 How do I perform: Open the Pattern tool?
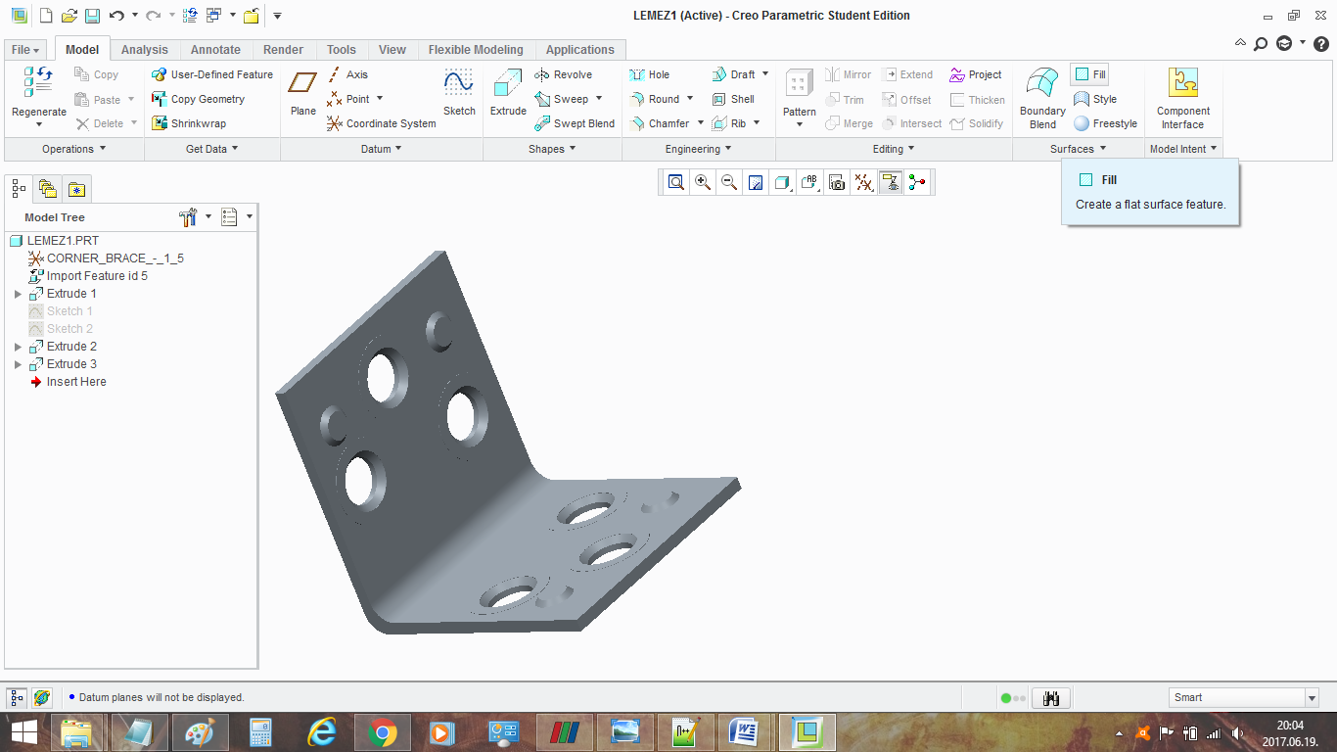pos(799,84)
